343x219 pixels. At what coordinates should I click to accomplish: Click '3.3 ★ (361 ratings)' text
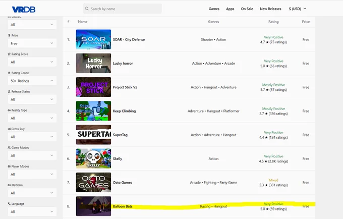coord(273,185)
